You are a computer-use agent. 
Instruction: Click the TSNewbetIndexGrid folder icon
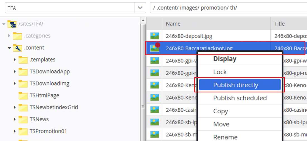click(x=23, y=107)
